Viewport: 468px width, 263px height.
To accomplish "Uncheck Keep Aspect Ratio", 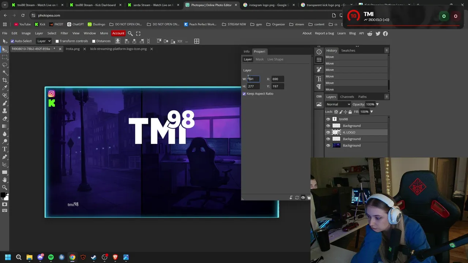I will coord(244,94).
